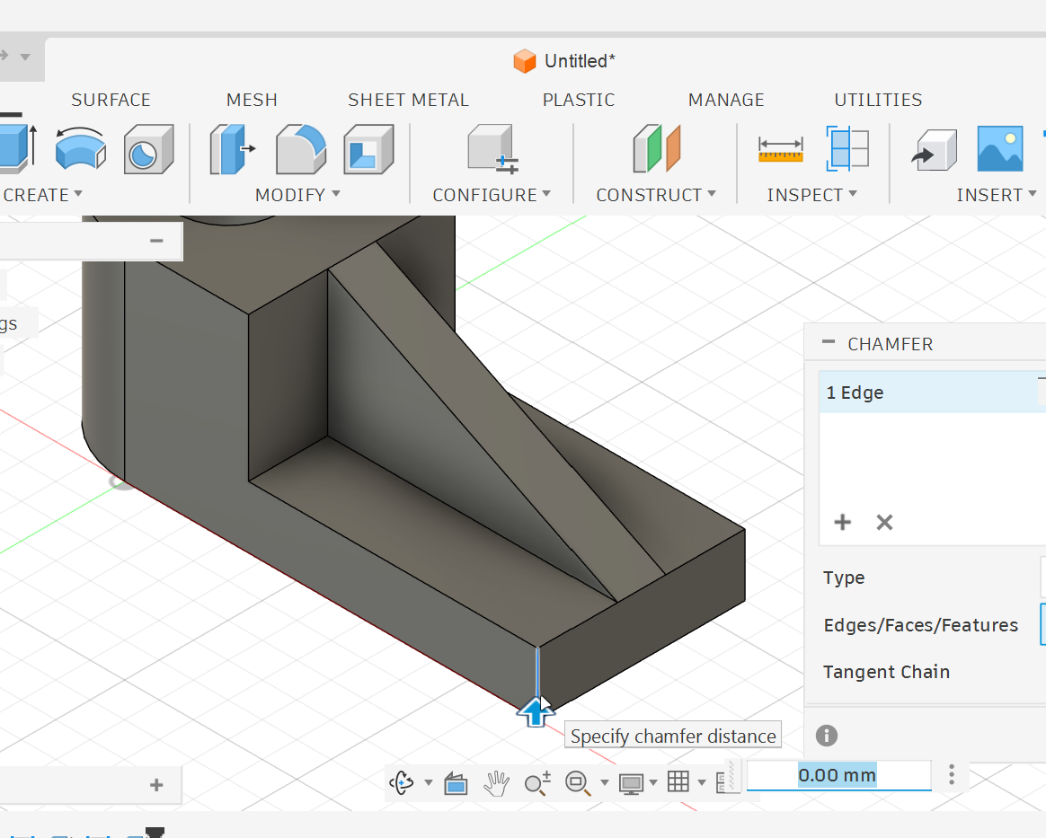
Task: Open the Orbit type dropdown arrow
Action: (x=429, y=782)
